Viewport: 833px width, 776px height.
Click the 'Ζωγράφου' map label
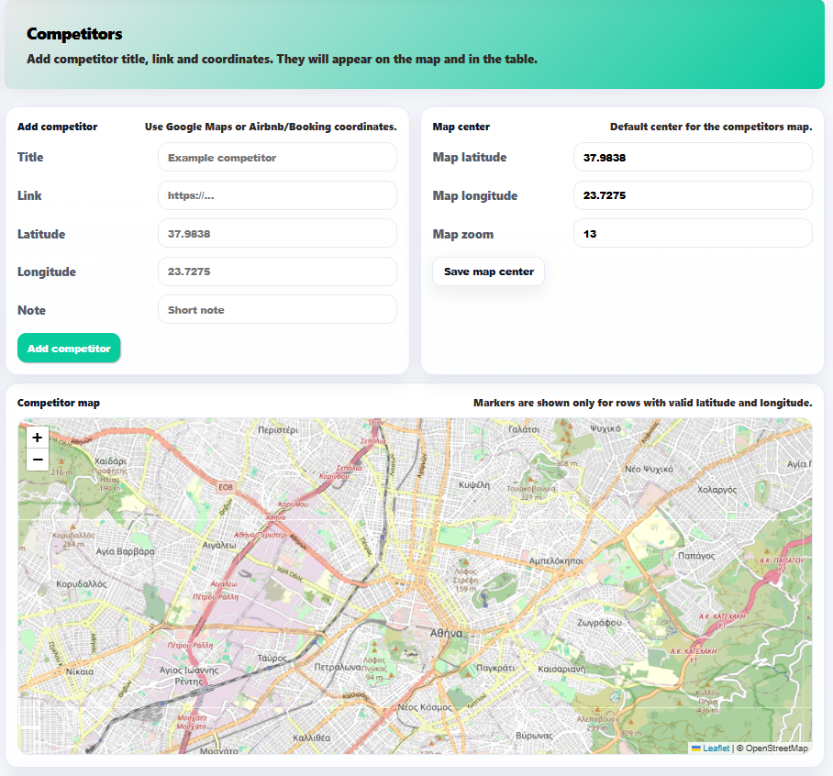[599, 623]
